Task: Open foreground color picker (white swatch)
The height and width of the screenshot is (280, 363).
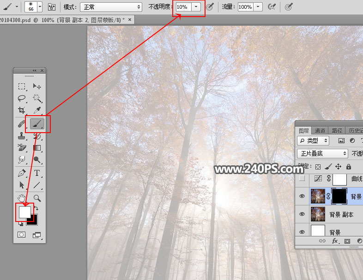Action: click(24, 212)
